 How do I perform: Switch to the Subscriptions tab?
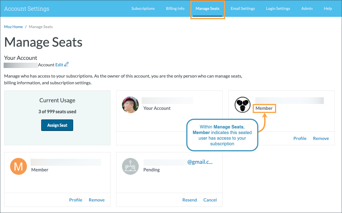(143, 8)
